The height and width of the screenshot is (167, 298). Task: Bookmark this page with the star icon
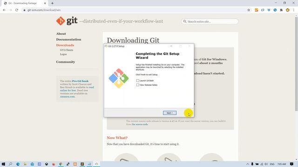tap(249, 10)
